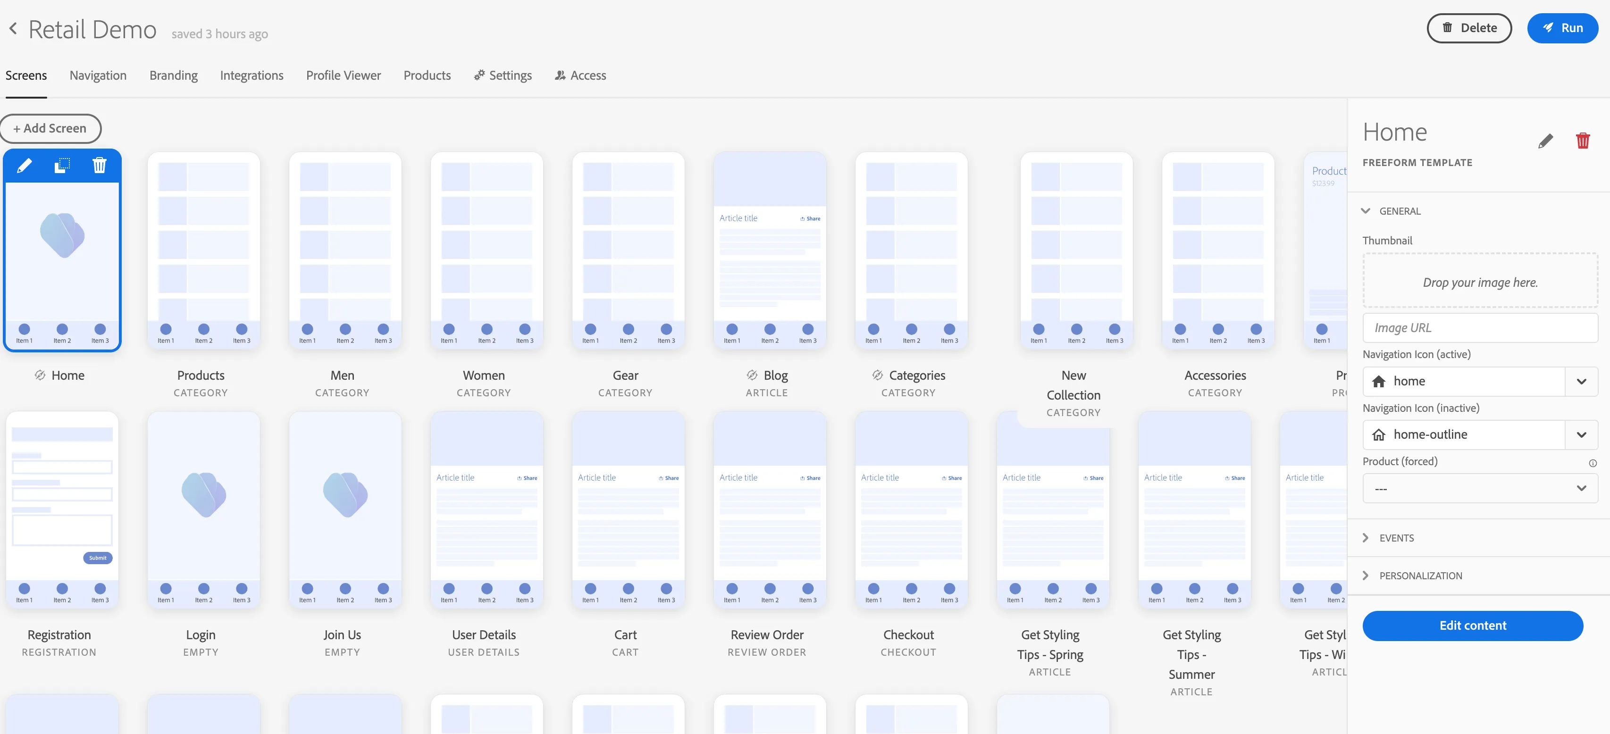
Task: Click the hidden-from-navigation icon next to Home label
Action: [x=40, y=375]
